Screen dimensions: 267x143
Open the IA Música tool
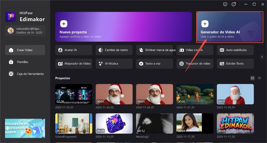[x=114, y=64]
